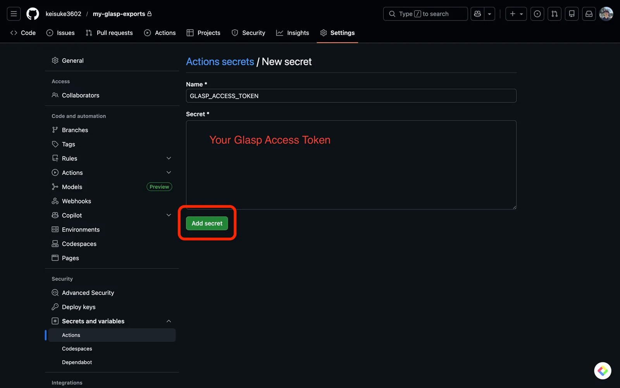This screenshot has width=620, height=388.
Task: Switch to the Insights tab
Action: (x=293, y=33)
